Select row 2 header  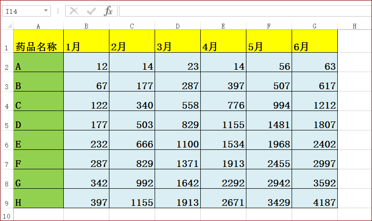(x=7, y=62)
